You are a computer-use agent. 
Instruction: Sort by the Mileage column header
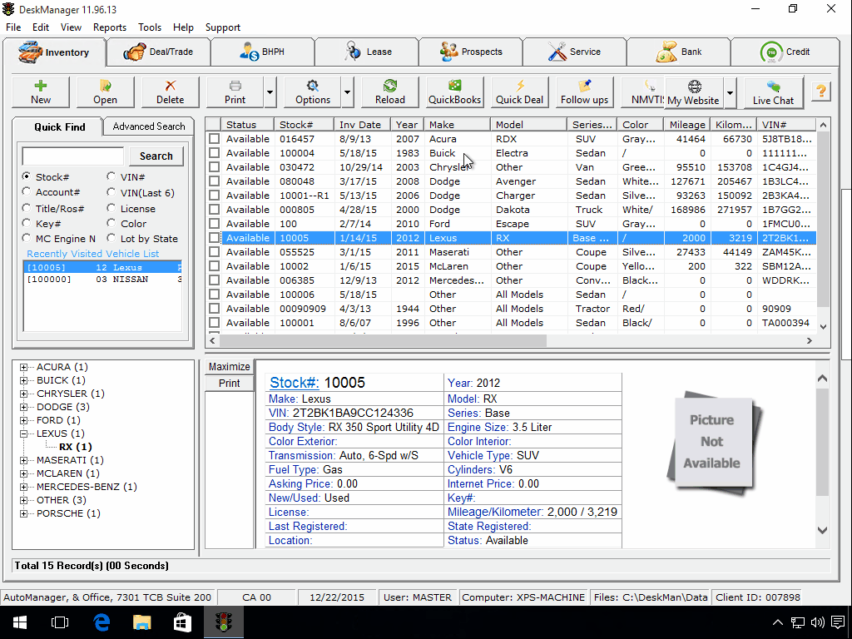point(686,125)
